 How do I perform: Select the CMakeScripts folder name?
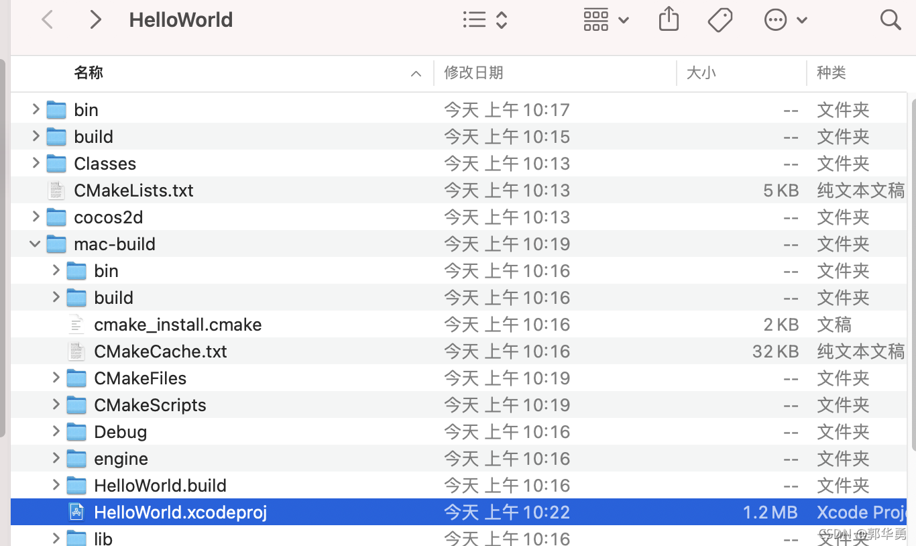tap(150, 405)
